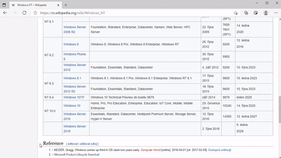Click 'editovat zdroj' next to Reference
Viewport: 281px width, 158px height.
[x=89, y=144]
